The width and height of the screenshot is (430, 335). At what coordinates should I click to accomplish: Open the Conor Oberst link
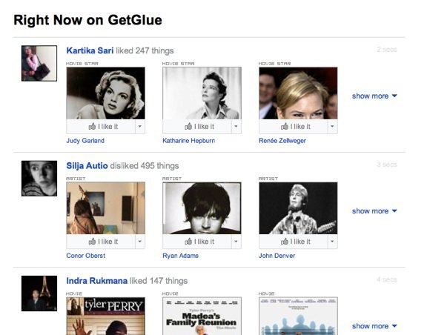[85, 256]
